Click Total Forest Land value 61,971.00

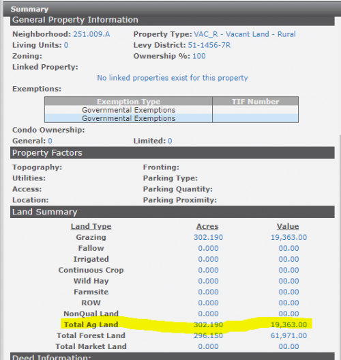(288, 335)
